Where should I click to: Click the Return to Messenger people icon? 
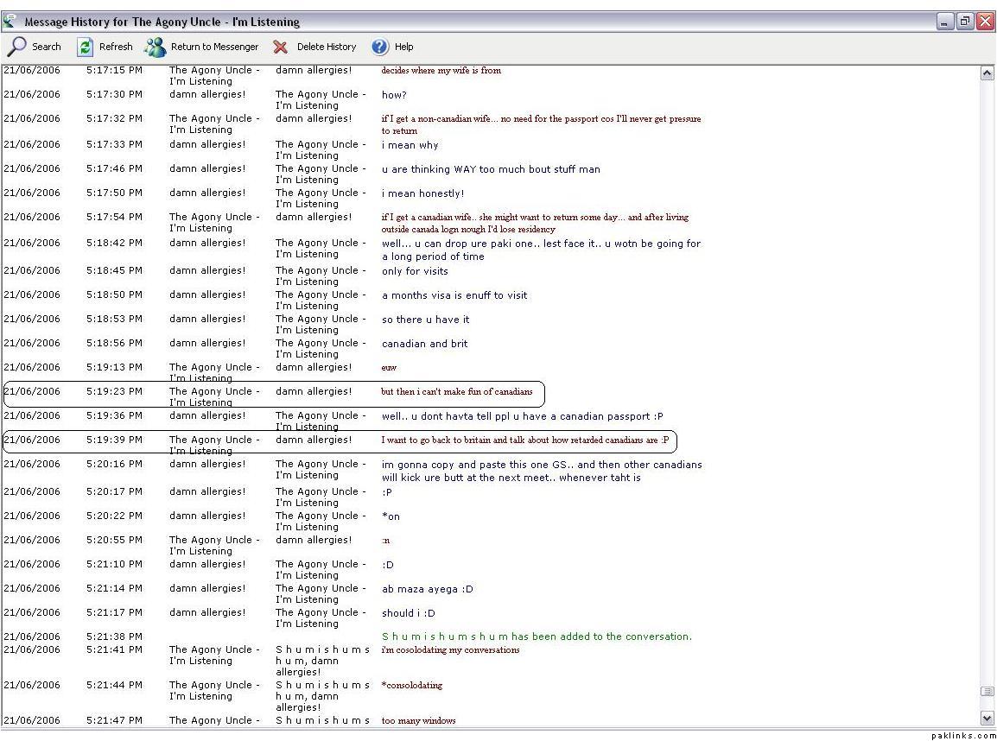pos(156,47)
